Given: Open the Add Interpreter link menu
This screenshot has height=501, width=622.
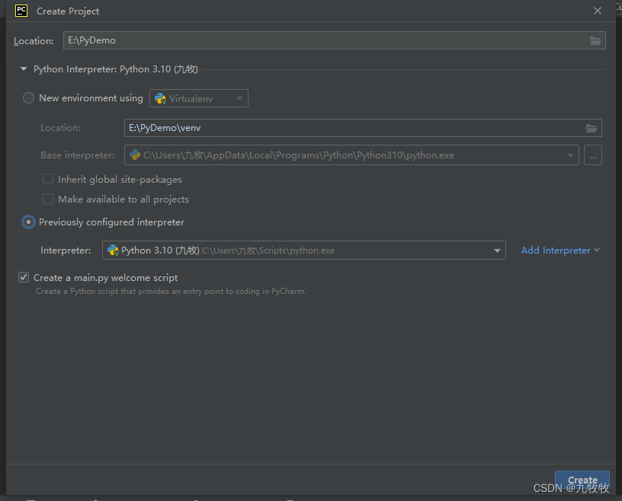Looking at the screenshot, I should [x=560, y=250].
